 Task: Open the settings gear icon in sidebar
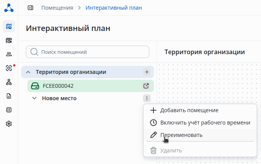click(x=9, y=124)
